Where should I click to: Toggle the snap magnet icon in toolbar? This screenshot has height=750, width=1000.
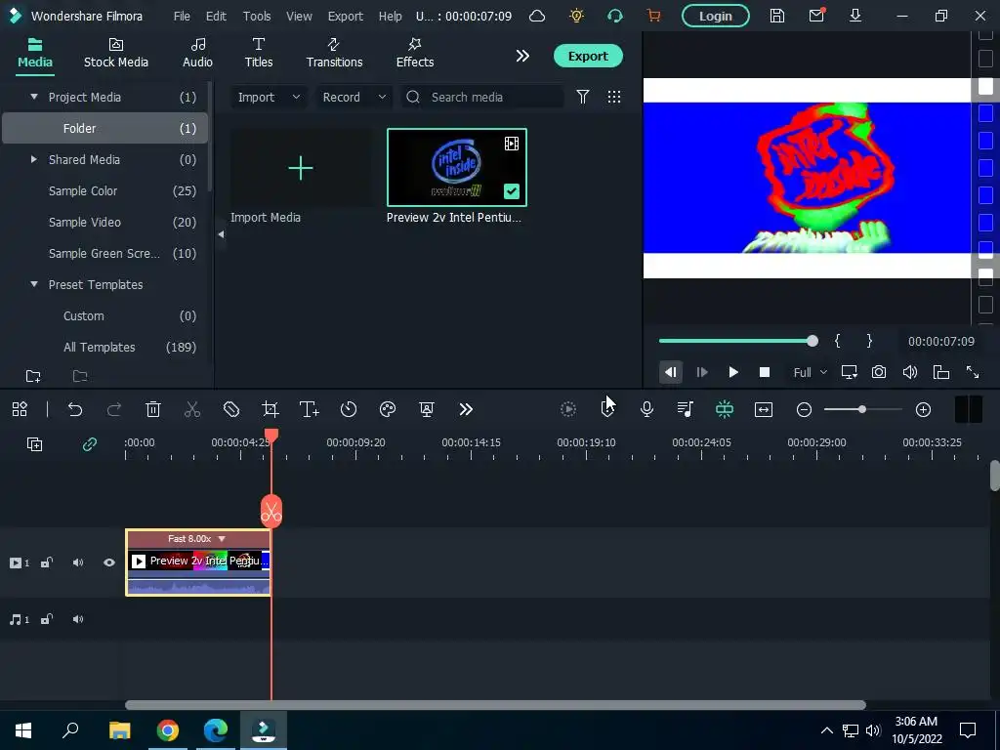click(725, 409)
